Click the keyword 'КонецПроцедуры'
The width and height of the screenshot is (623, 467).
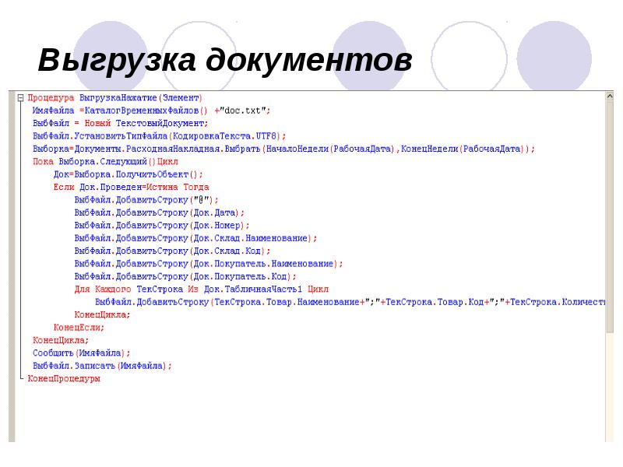[x=64, y=378]
